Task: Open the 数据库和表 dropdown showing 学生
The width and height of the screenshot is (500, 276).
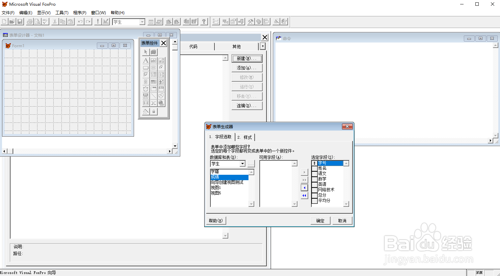Action: [242, 164]
